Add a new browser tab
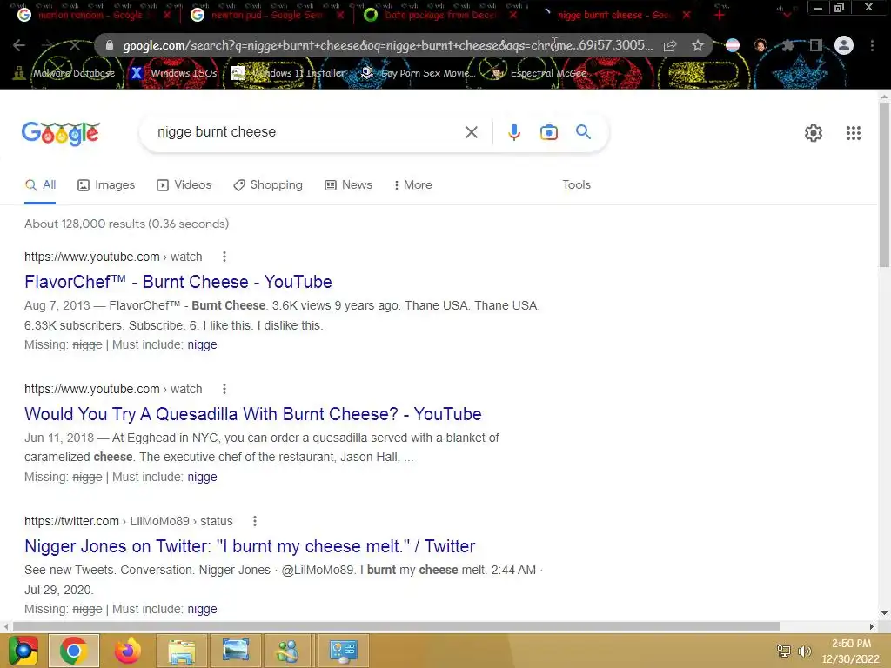Screen dimensions: 891x668 [720, 15]
